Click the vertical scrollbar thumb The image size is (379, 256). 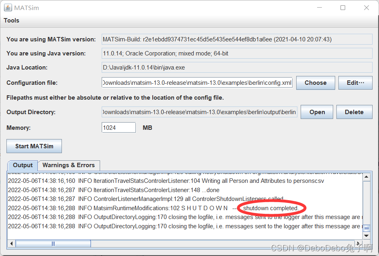tap(367, 228)
